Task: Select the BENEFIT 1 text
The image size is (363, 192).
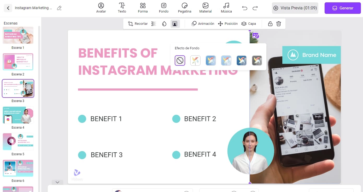Action: pos(106,119)
